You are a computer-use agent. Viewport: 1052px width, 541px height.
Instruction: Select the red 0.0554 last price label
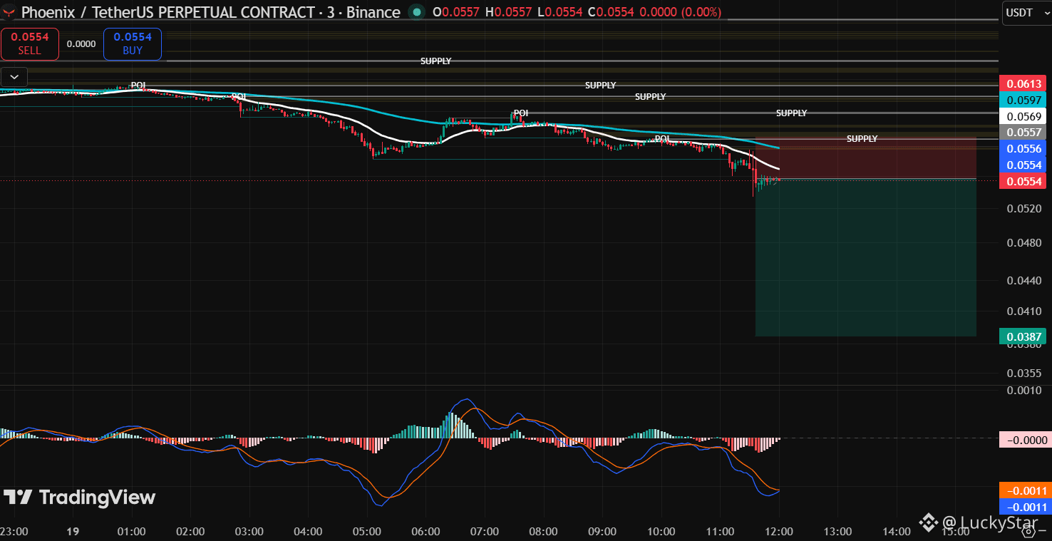coord(1024,181)
